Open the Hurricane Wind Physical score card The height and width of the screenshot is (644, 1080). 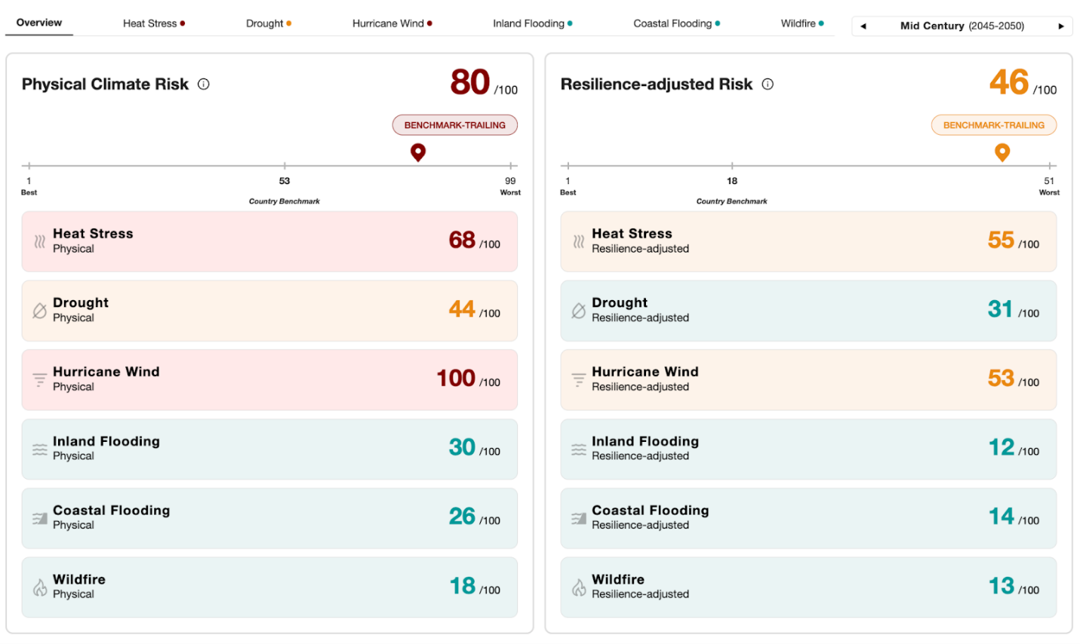[x=269, y=379]
